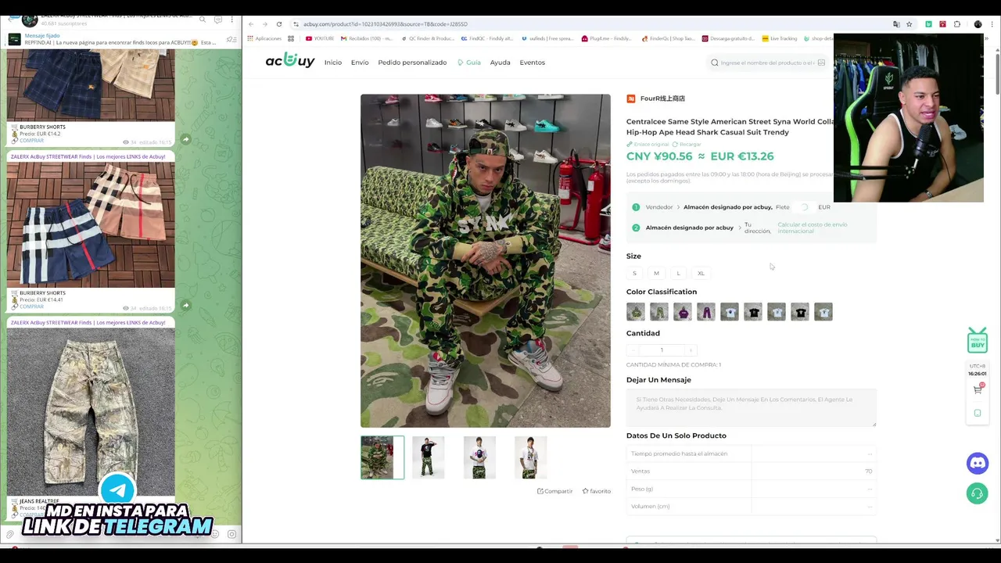Viewport: 1001px width, 563px height.
Task: Click the main product image
Action: tap(485, 260)
